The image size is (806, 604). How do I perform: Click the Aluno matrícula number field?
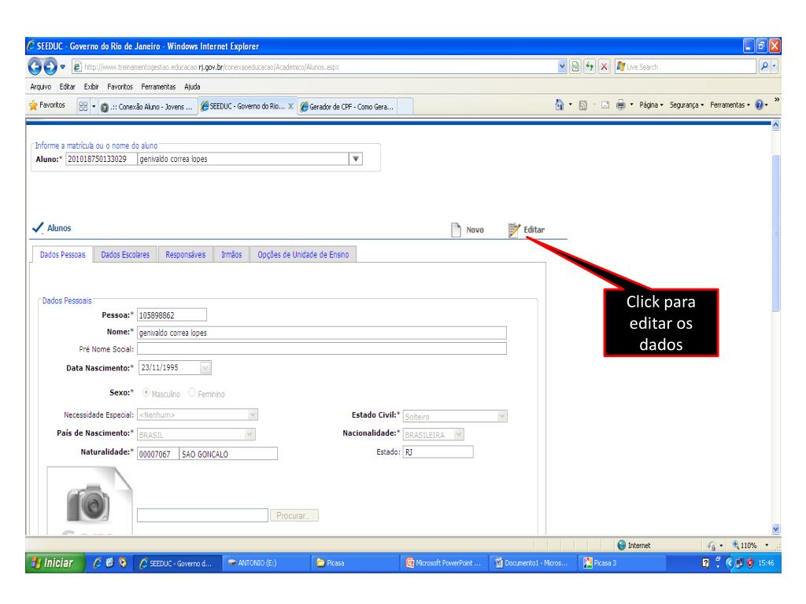(102, 159)
